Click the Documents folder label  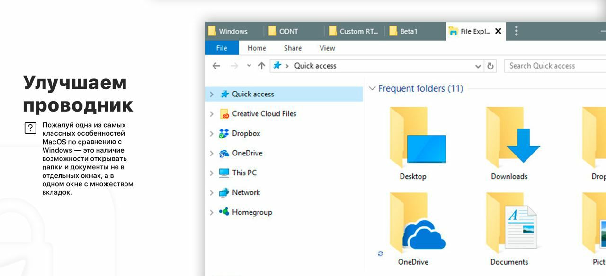point(509,262)
